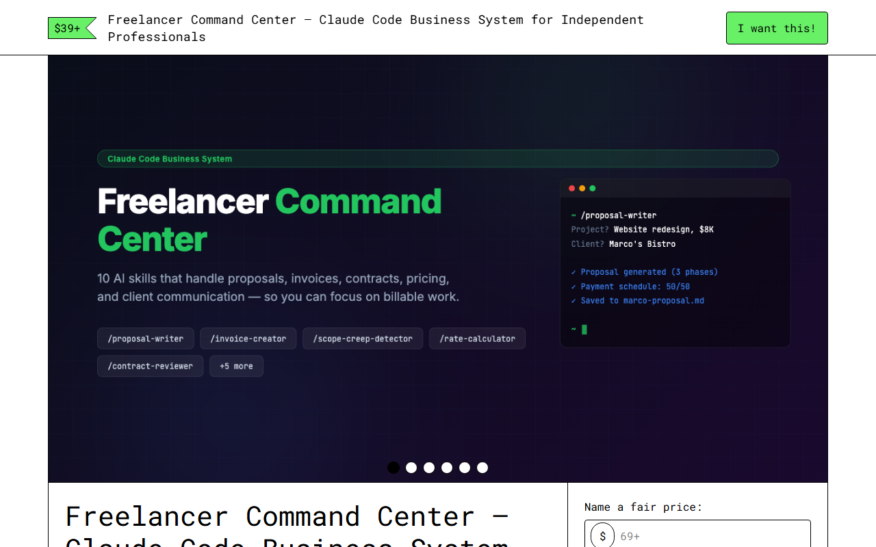This screenshot has width=876, height=547.
Task: Click the Claude Code Business System badge
Action: 168,158
